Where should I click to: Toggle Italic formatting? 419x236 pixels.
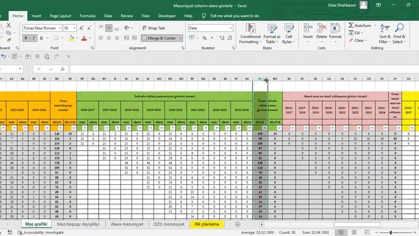[x=33, y=38]
